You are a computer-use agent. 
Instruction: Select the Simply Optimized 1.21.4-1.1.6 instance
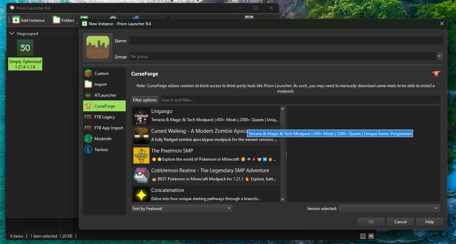click(x=25, y=55)
